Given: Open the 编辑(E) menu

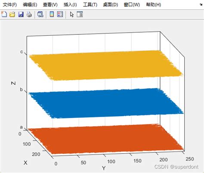Looking at the screenshot, I should 30,5.
